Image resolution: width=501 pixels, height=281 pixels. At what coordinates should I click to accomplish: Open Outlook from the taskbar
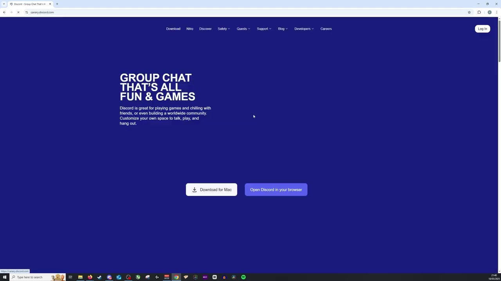[x=119, y=277]
